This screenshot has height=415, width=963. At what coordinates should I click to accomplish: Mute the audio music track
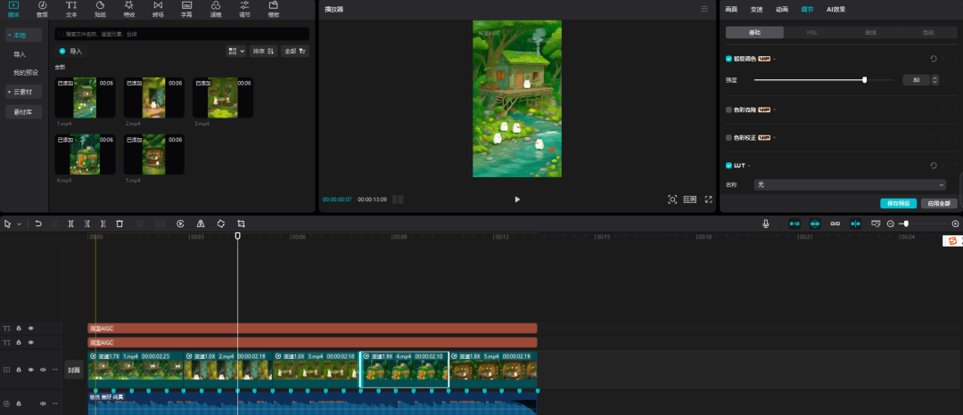[x=43, y=403]
